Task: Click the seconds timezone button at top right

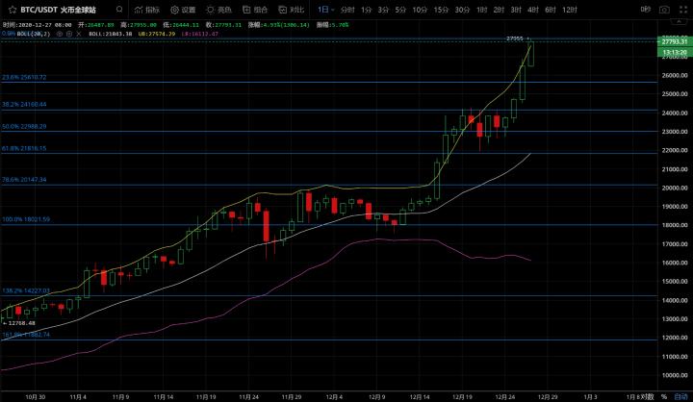Action: coord(645,10)
